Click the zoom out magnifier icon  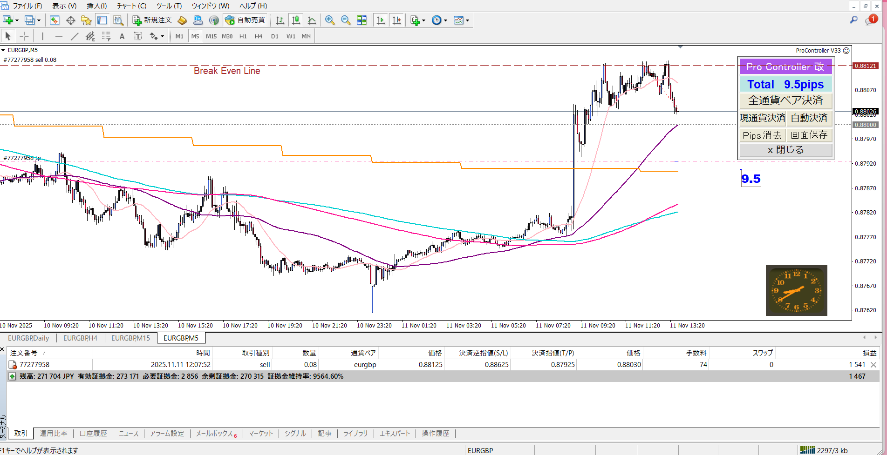(x=346, y=20)
